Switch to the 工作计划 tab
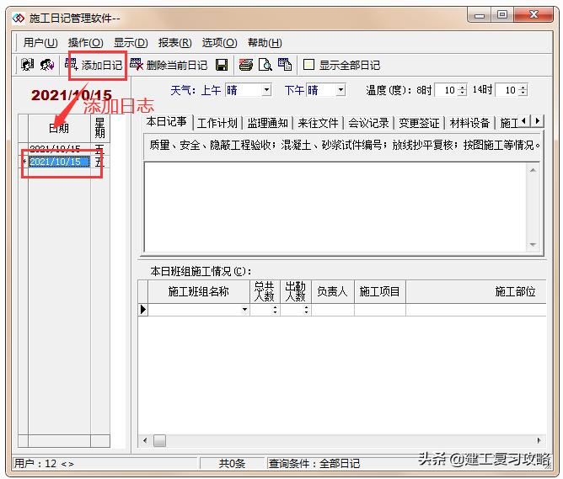The image size is (563, 479). click(217, 124)
